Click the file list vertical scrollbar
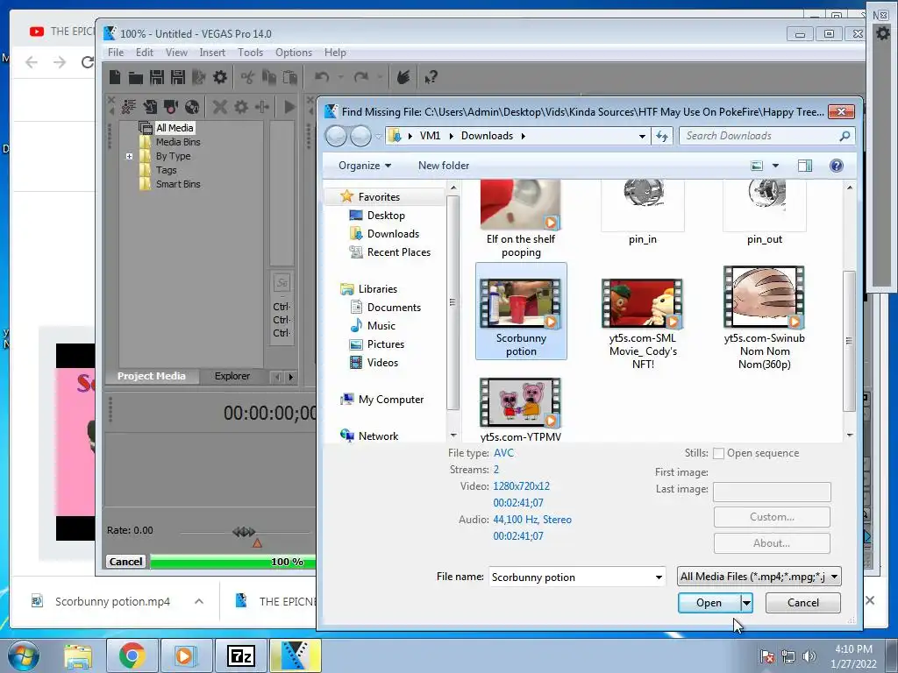The width and height of the screenshot is (898, 673). 849,341
